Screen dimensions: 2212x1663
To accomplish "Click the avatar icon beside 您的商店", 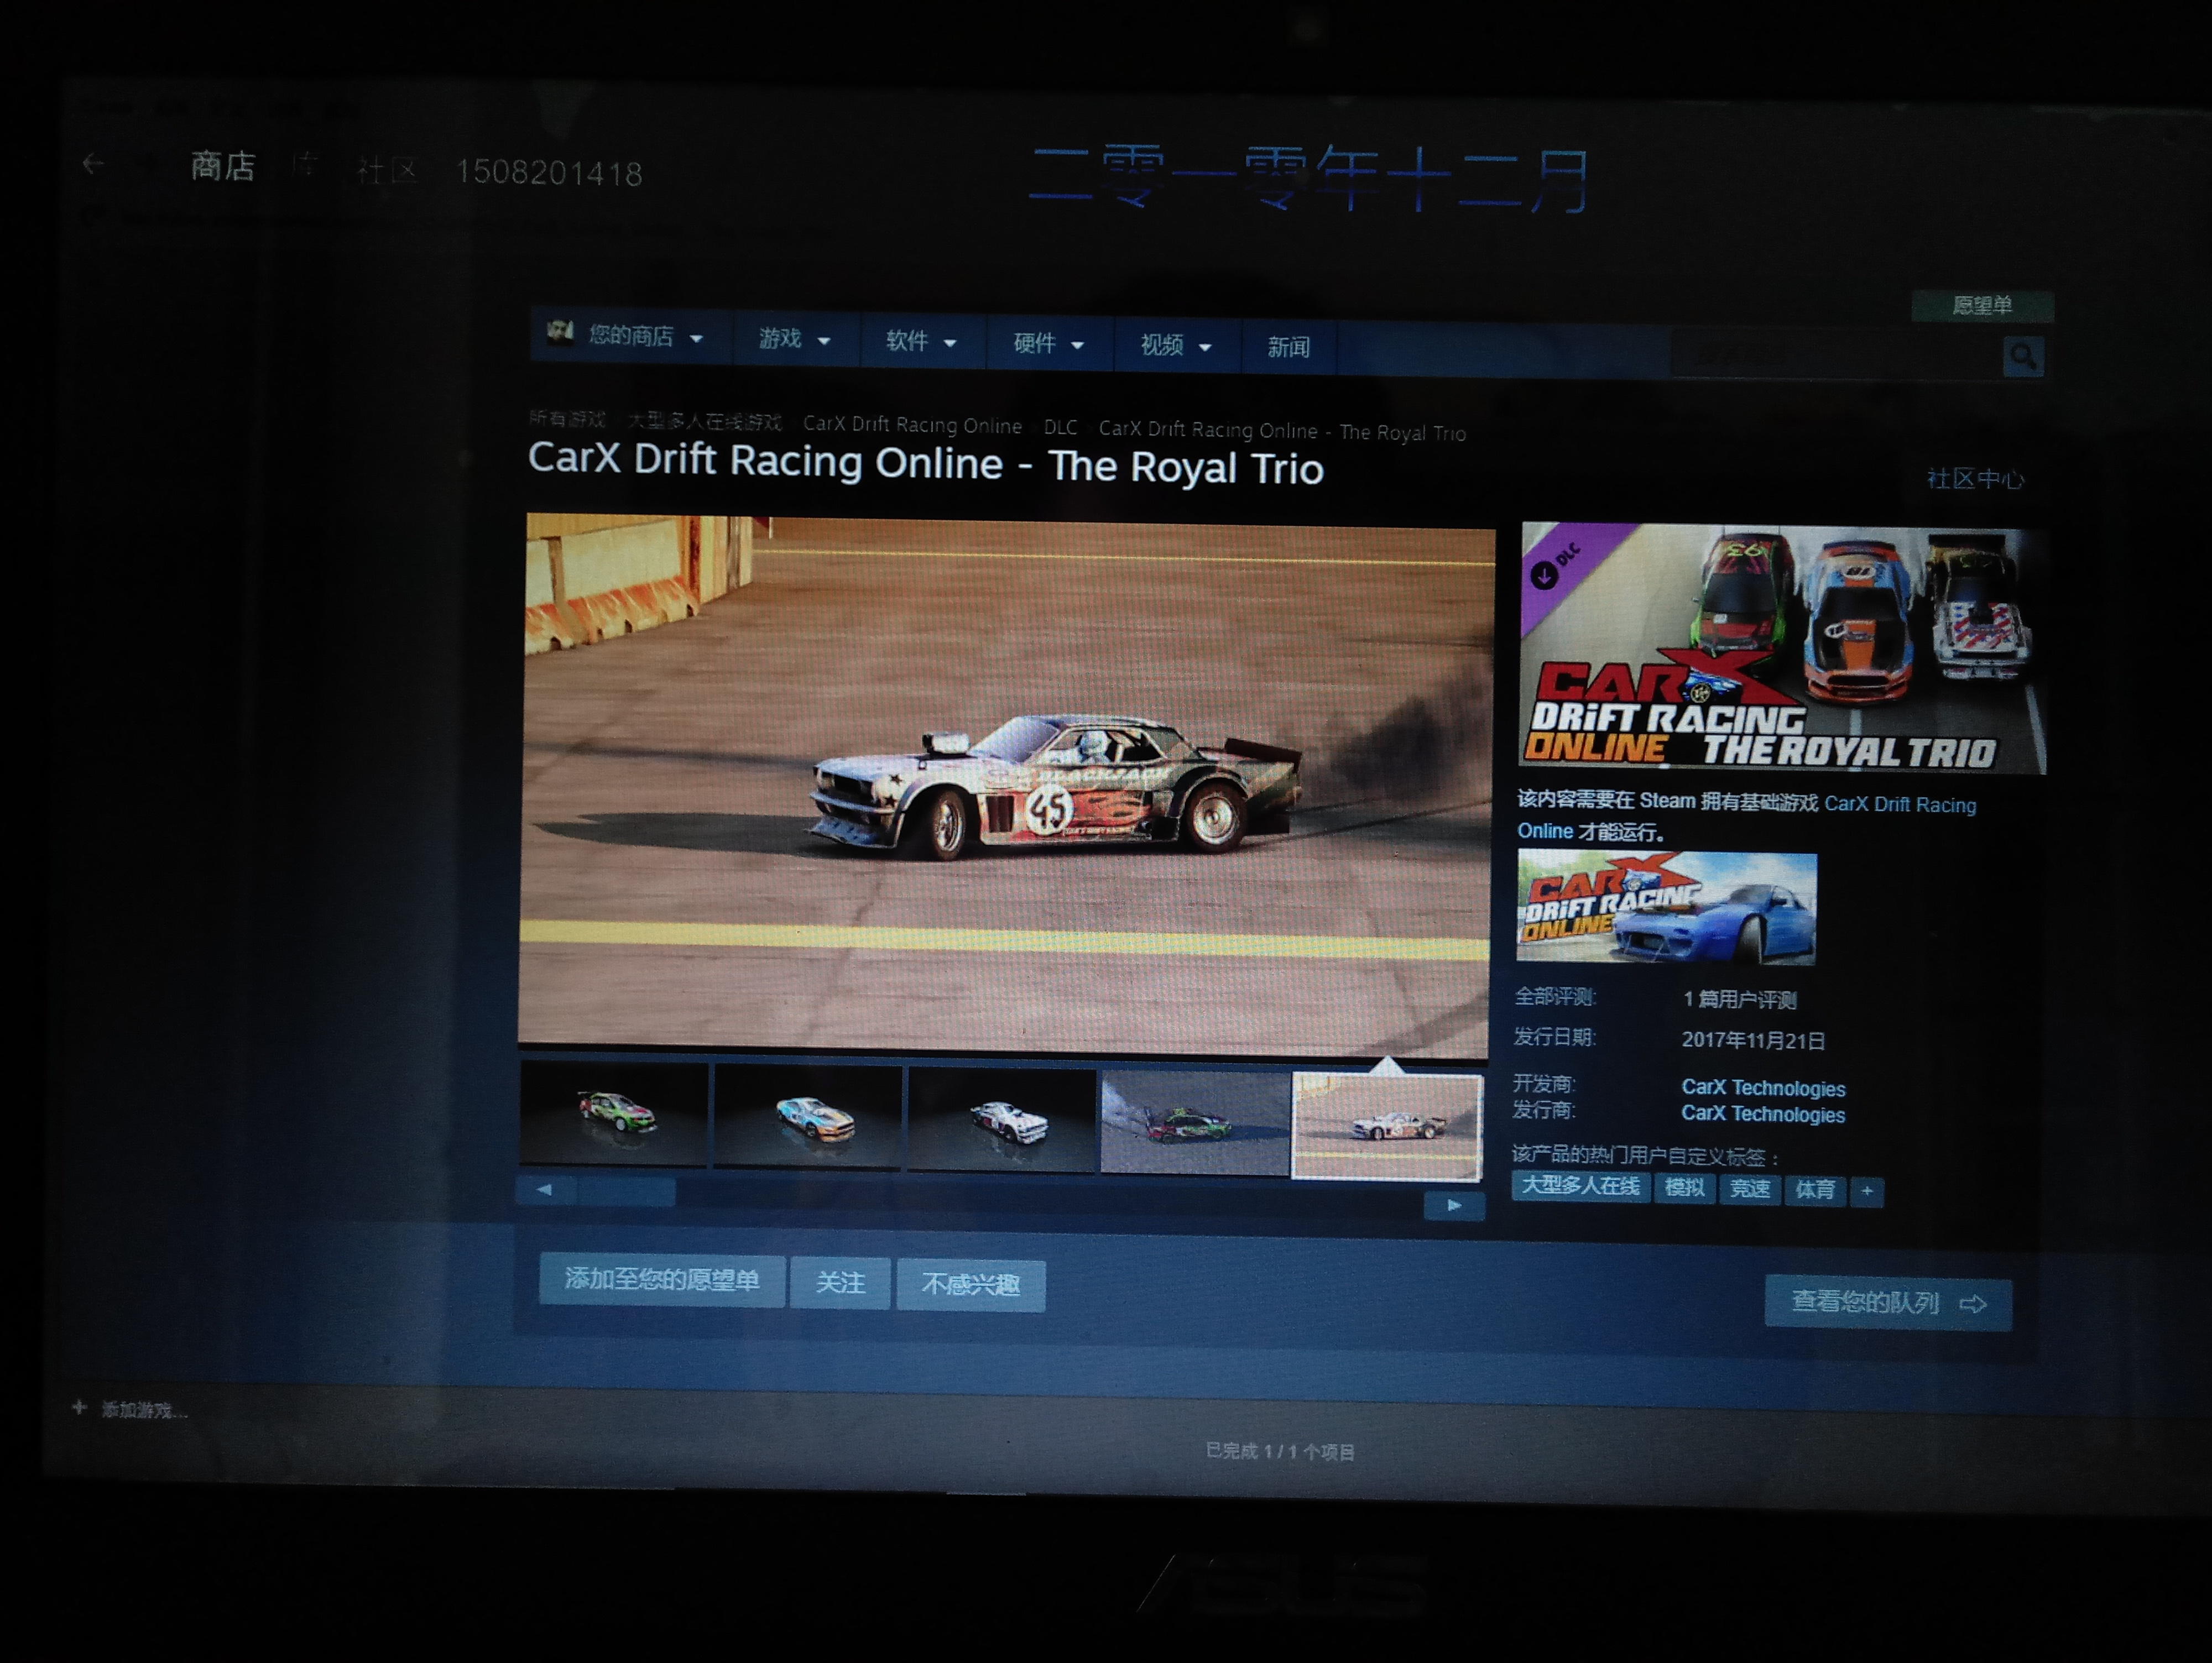I will [559, 332].
